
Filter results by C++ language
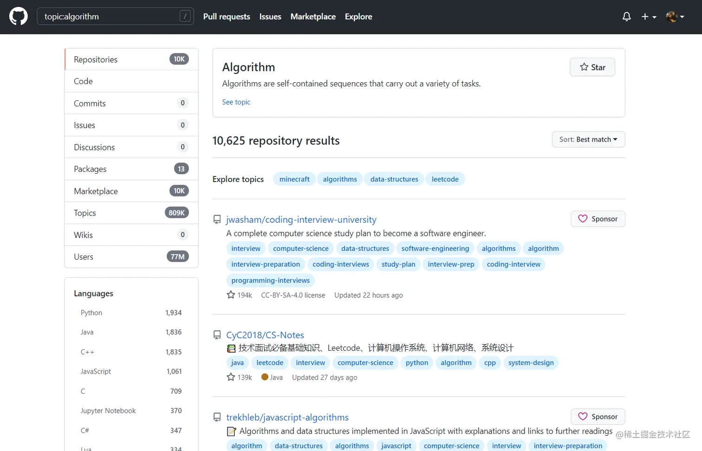point(131,352)
